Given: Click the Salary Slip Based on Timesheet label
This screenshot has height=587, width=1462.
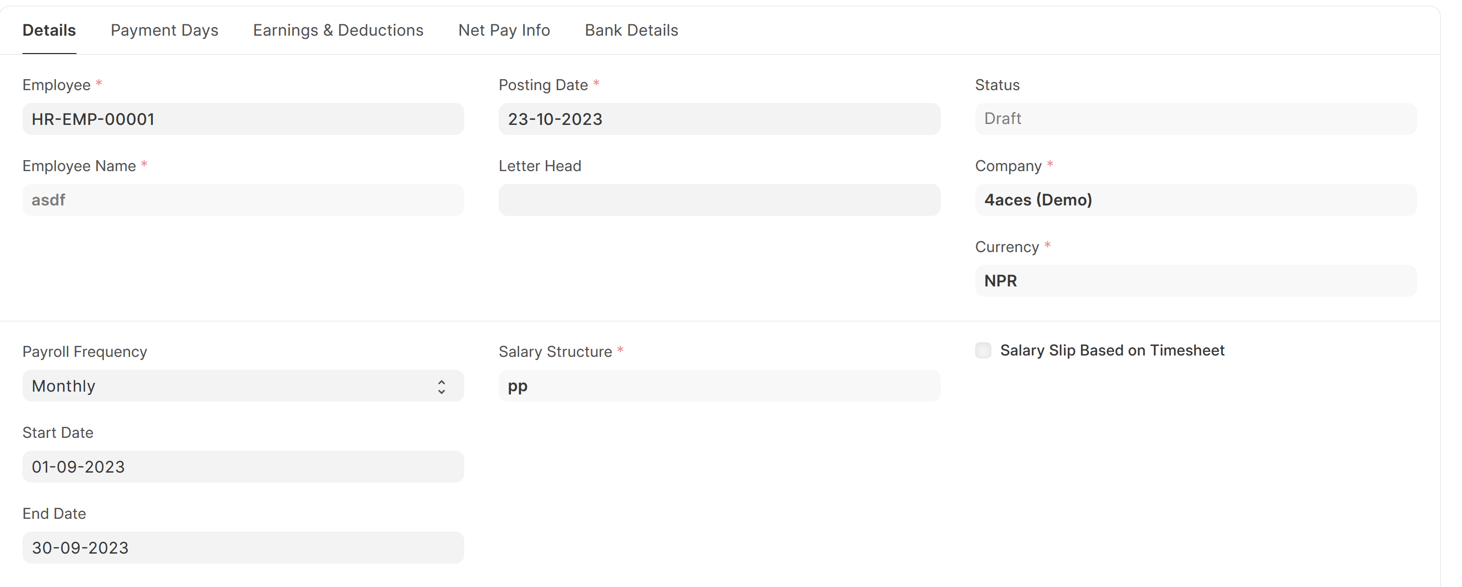Looking at the screenshot, I should (x=1112, y=350).
